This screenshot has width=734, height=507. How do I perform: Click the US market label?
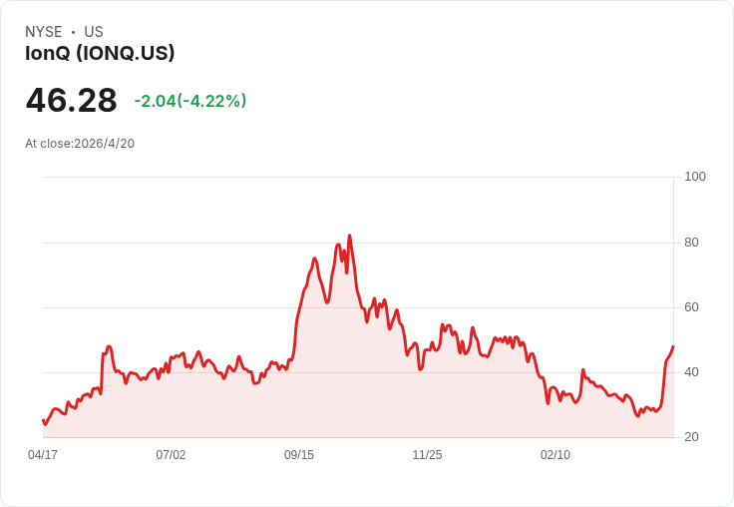pos(94,32)
